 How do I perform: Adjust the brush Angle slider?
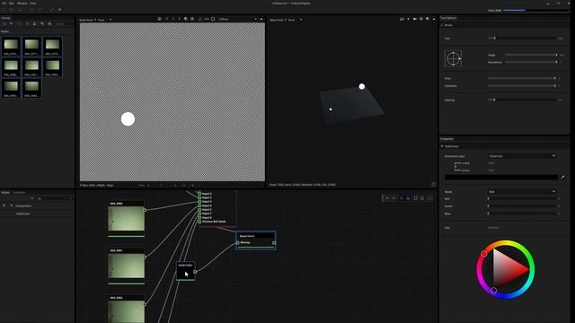[x=531, y=55]
